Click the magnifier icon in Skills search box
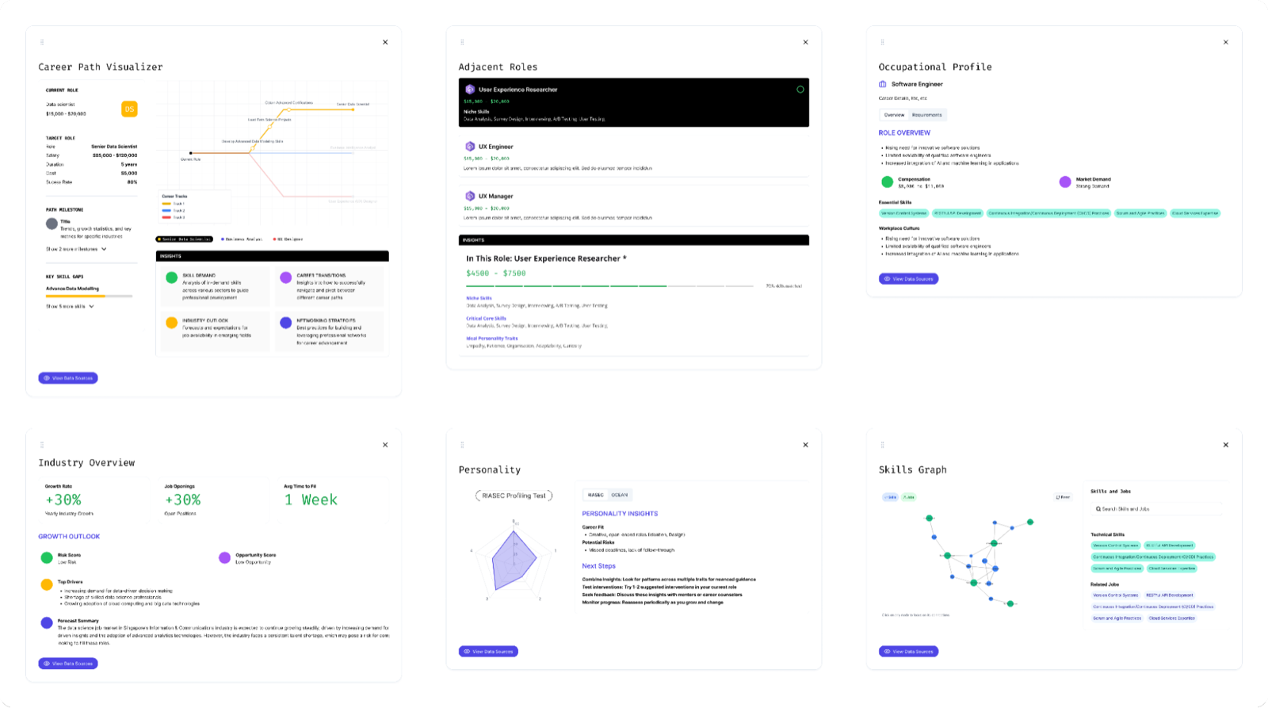The width and height of the screenshot is (1268, 708). point(1098,509)
